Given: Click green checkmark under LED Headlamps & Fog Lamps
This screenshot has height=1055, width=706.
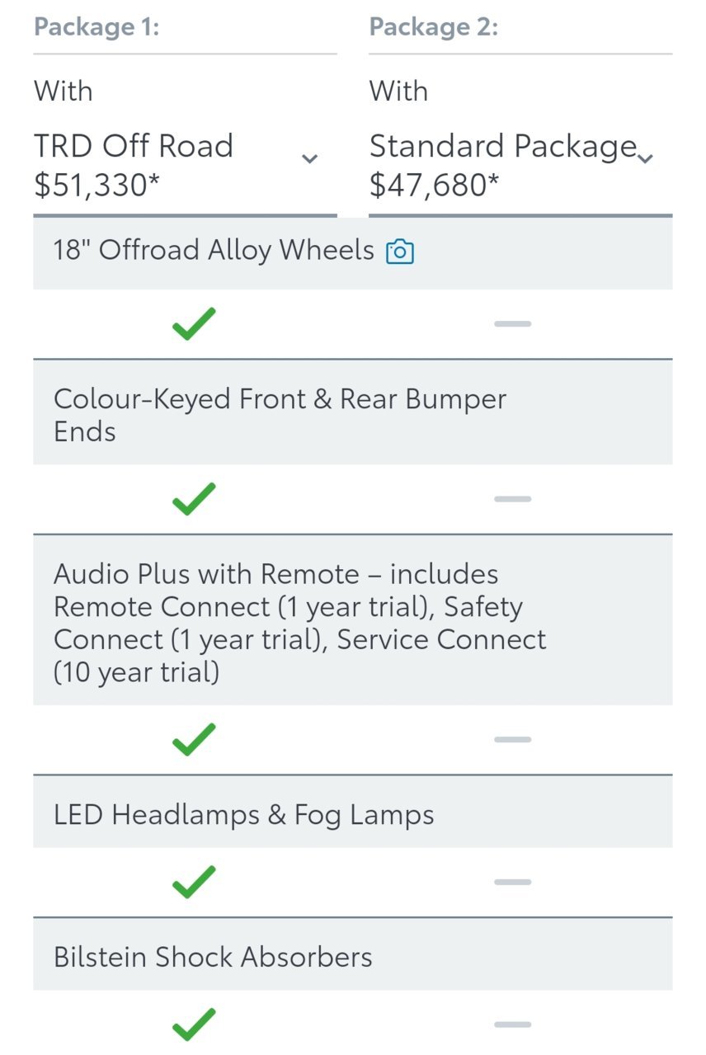Looking at the screenshot, I should click(x=194, y=882).
